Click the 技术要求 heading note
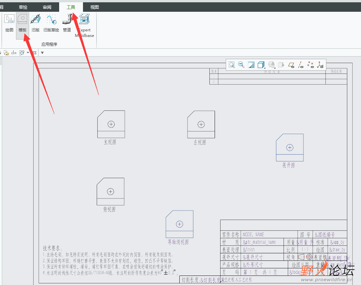361x285 pixels. click(x=52, y=248)
